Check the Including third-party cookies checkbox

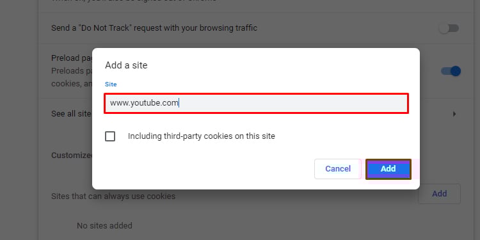pos(110,136)
